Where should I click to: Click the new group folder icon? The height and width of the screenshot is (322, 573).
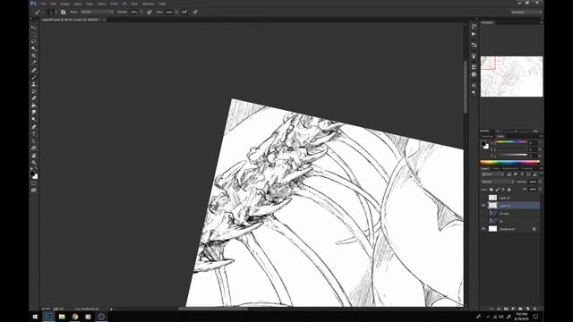click(520, 309)
